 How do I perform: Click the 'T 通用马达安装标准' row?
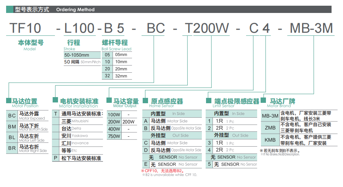pyautogui.click(x=78, y=114)
